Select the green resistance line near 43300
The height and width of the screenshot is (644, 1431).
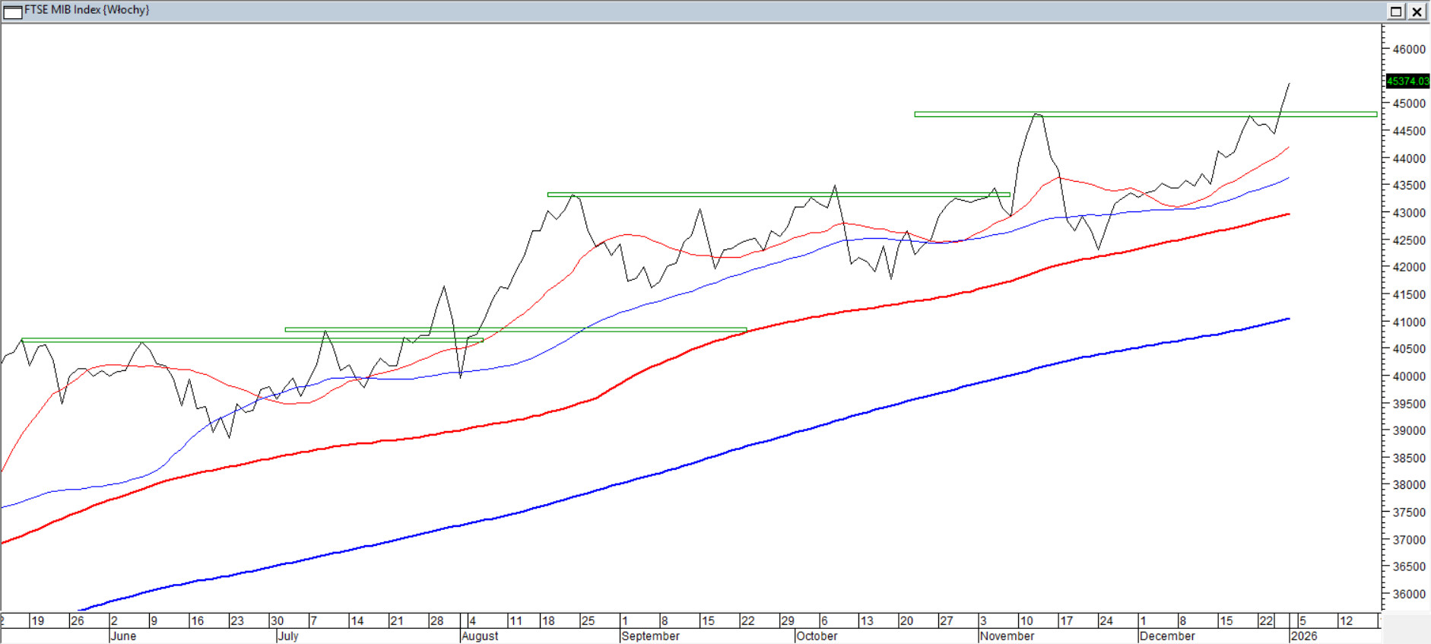760,195
